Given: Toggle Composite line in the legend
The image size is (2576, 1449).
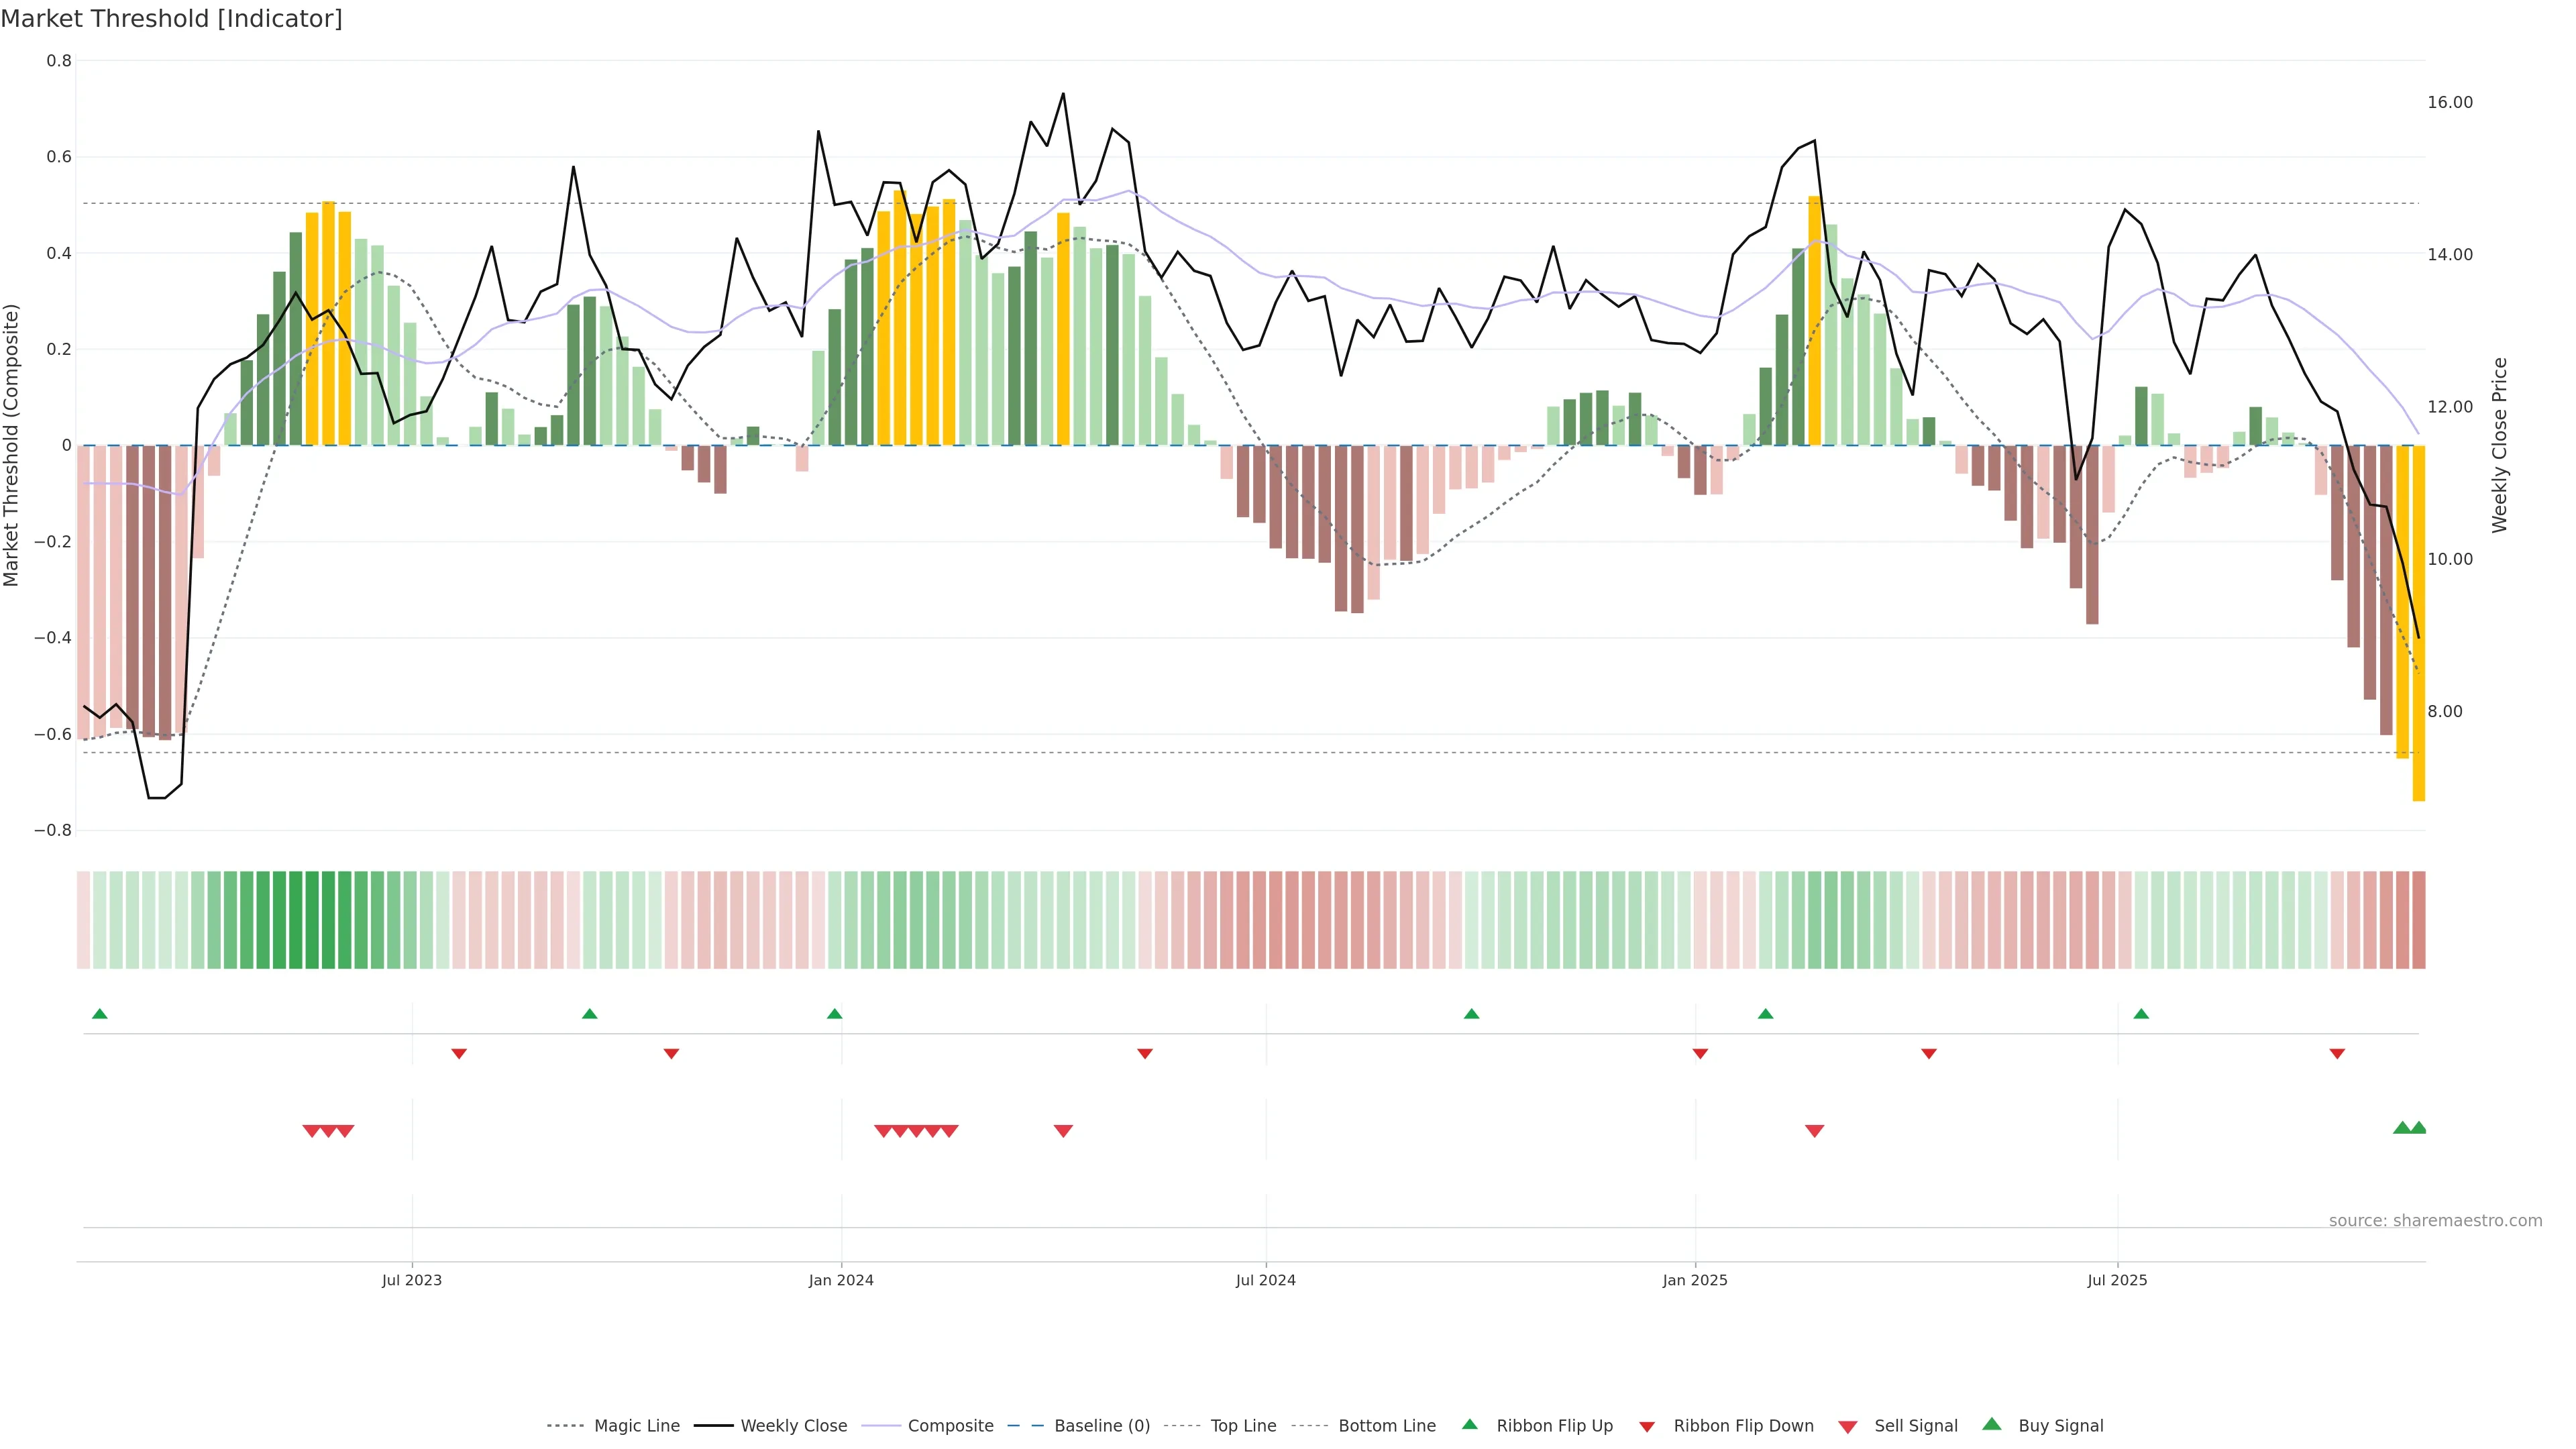Looking at the screenshot, I should 950,1426.
